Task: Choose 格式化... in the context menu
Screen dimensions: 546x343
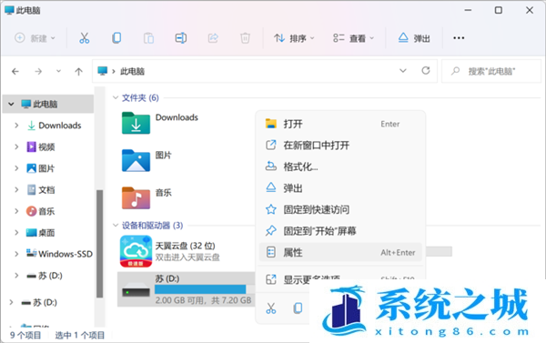Action: coord(340,166)
